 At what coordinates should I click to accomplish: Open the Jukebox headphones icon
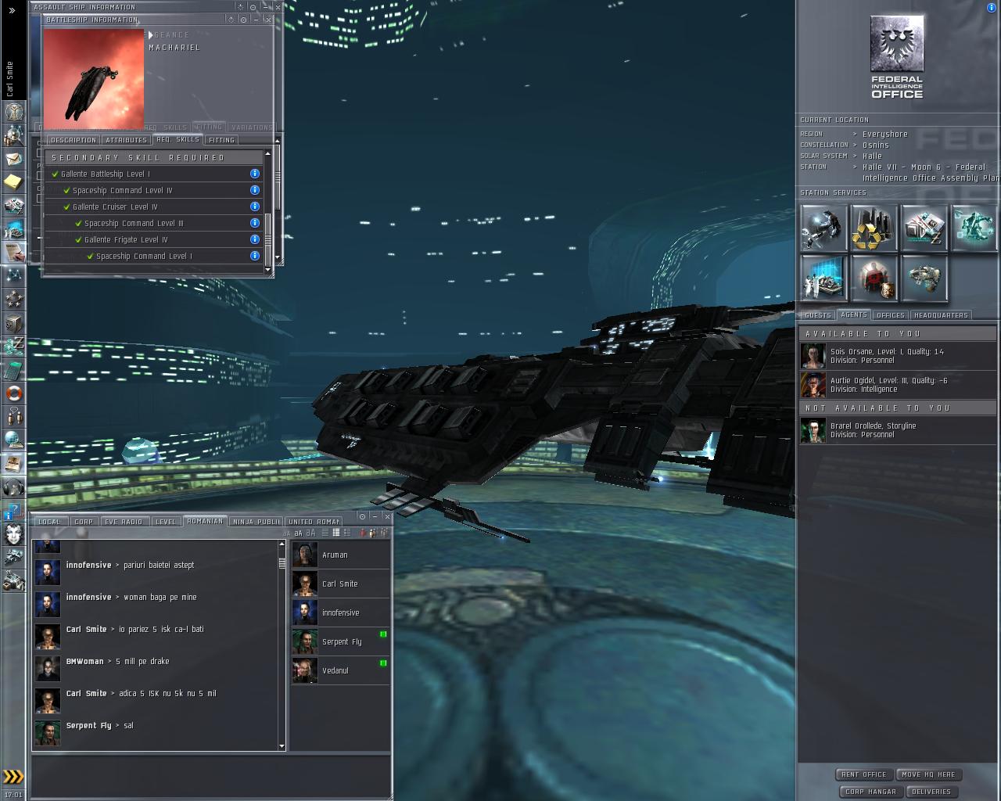tap(13, 487)
